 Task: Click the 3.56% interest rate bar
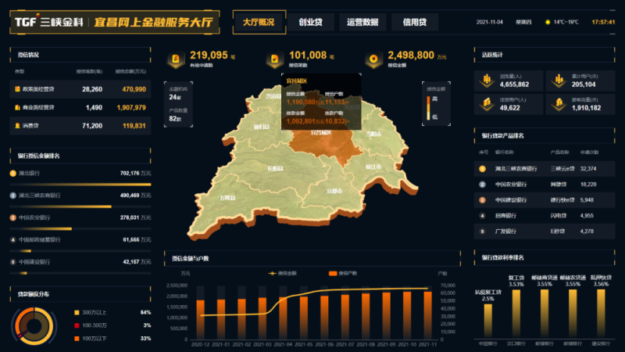[601, 314]
